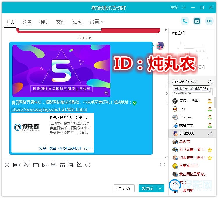Open the 举报 dropdown arrow in title bar
Screen dimensions: 218x198
184,8
